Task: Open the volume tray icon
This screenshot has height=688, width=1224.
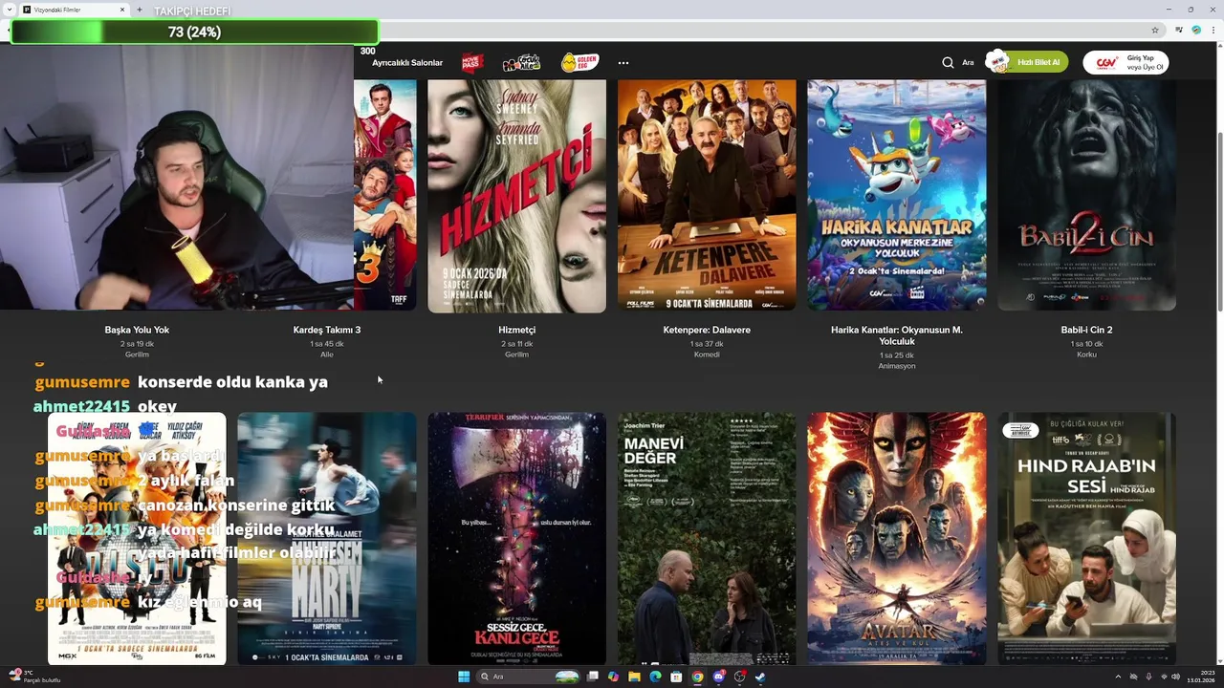Action: pos(1175,677)
